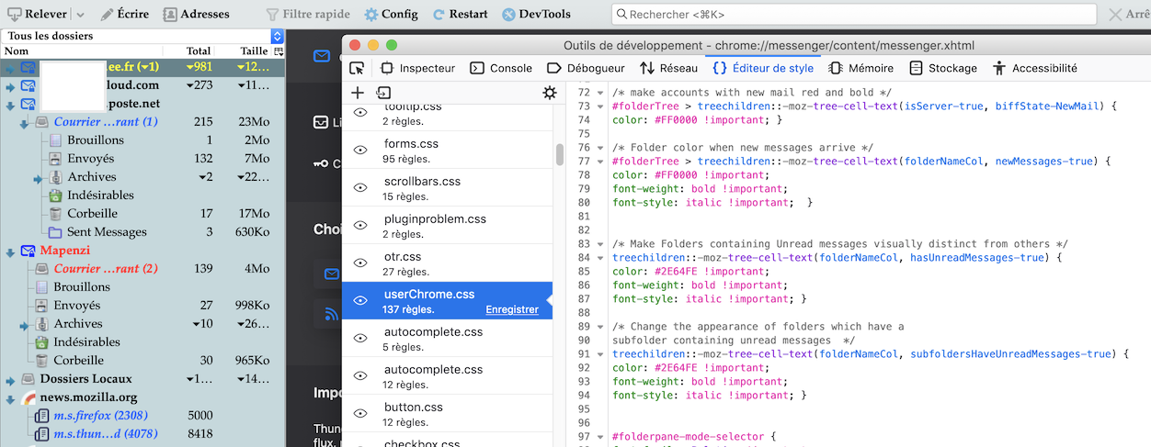Toggle visibility of userChrome.css style sheet
This screenshot has width=1151, height=447.
360,300
